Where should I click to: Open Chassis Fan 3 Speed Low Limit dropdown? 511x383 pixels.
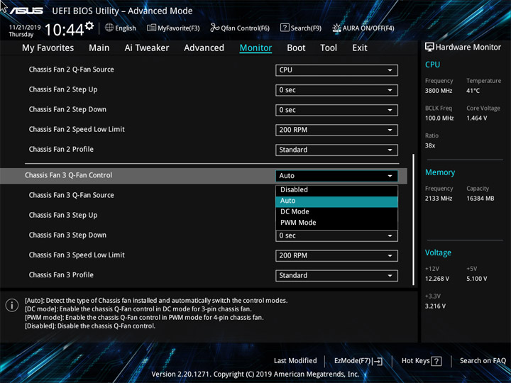pos(336,255)
